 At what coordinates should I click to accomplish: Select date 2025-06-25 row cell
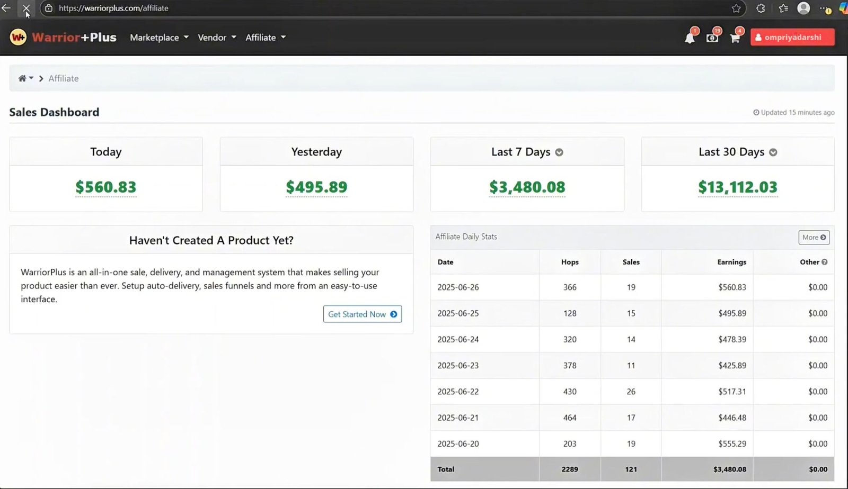click(x=458, y=313)
